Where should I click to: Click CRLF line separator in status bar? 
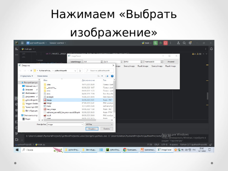click(x=157, y=145)
